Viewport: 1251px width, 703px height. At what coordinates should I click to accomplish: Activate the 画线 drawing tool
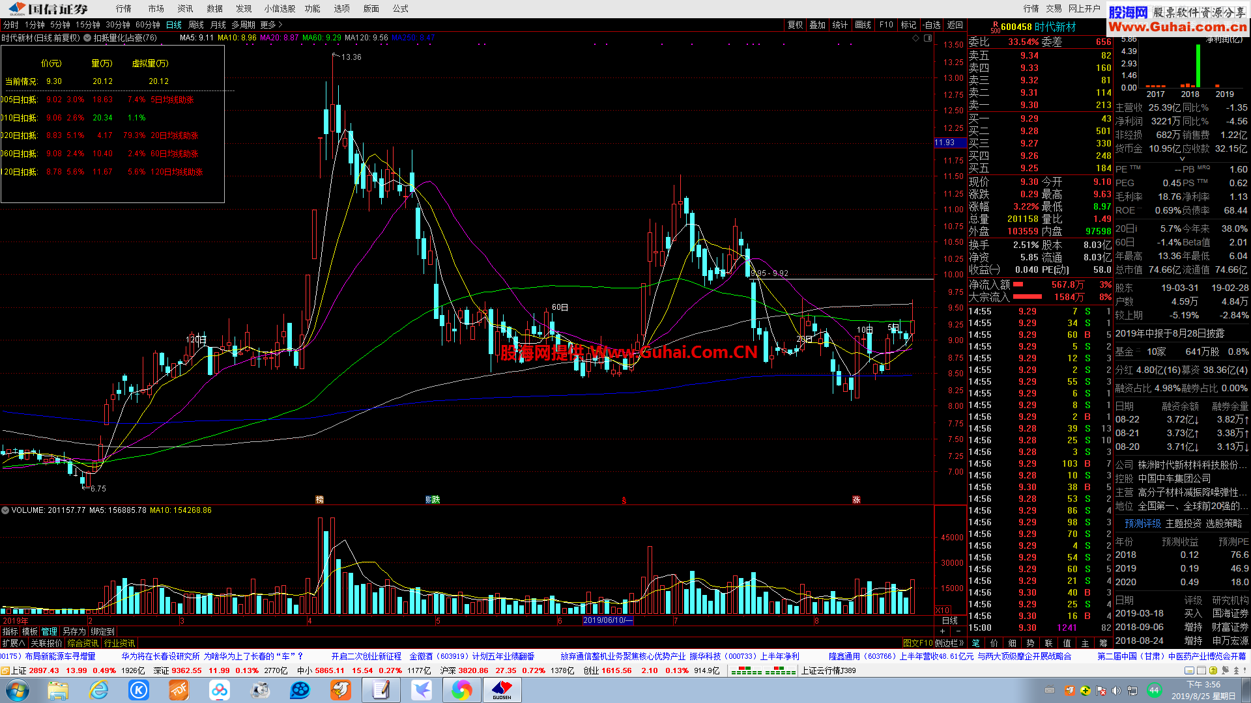[x=863, y=25]
